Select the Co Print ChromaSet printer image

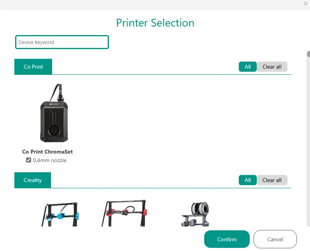[x=54, y=113]
